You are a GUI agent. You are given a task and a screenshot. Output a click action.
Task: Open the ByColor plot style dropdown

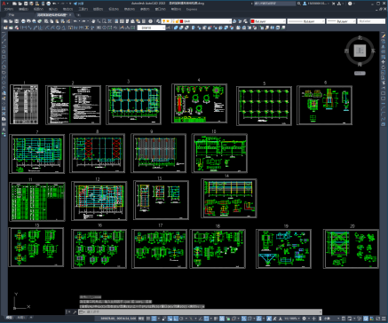click(x=371, y=21)
